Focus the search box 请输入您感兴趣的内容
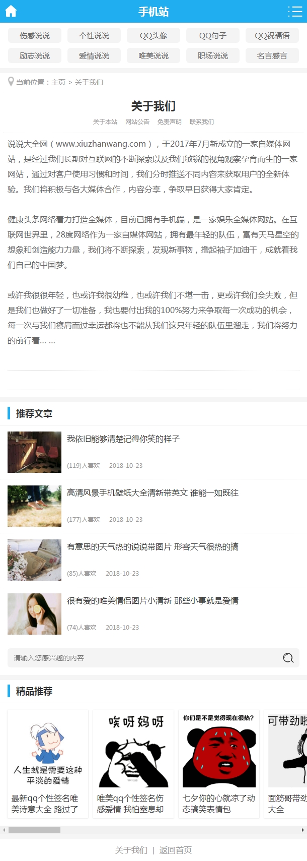Image resolution: width=307 pixels, height=861 pixels. [153, 658]
